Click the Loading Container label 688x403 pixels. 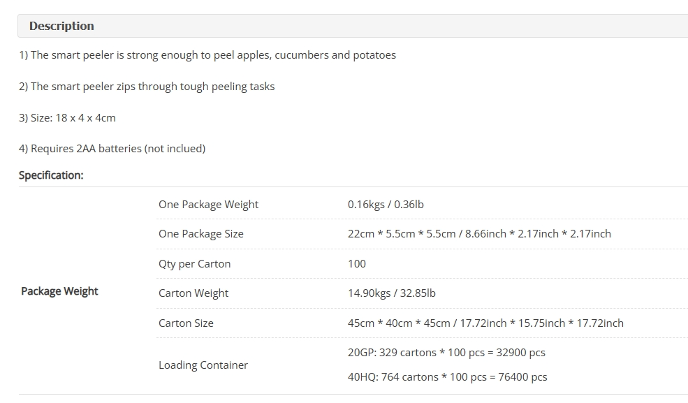coord(203,365)
